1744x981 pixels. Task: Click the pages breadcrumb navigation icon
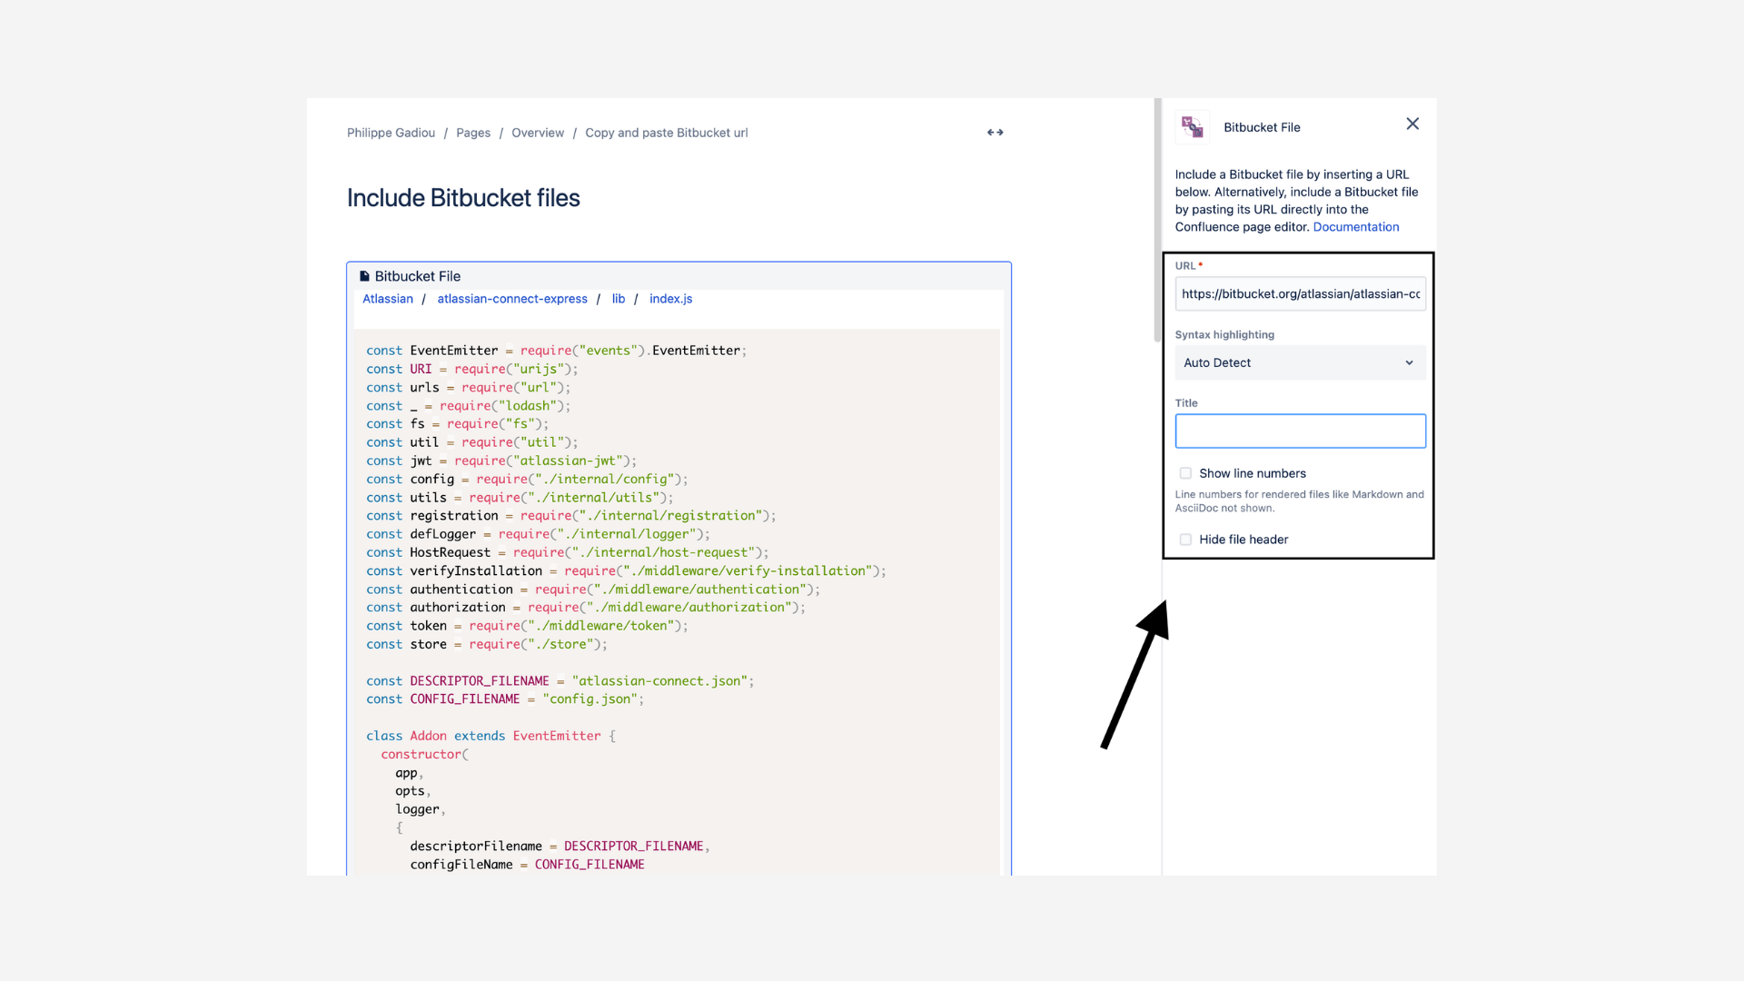pyautogui.click(x=472, y=133)
